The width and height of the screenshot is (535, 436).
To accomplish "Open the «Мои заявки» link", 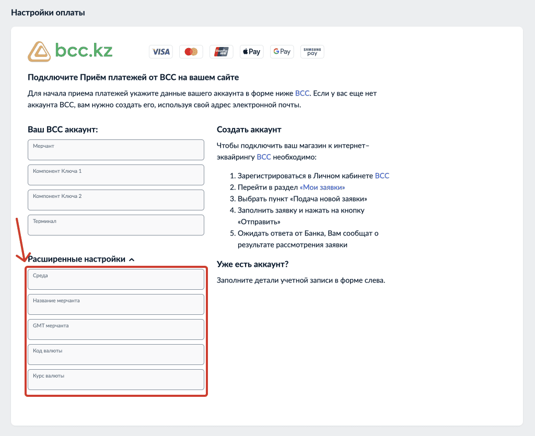I will pos(323,187).
